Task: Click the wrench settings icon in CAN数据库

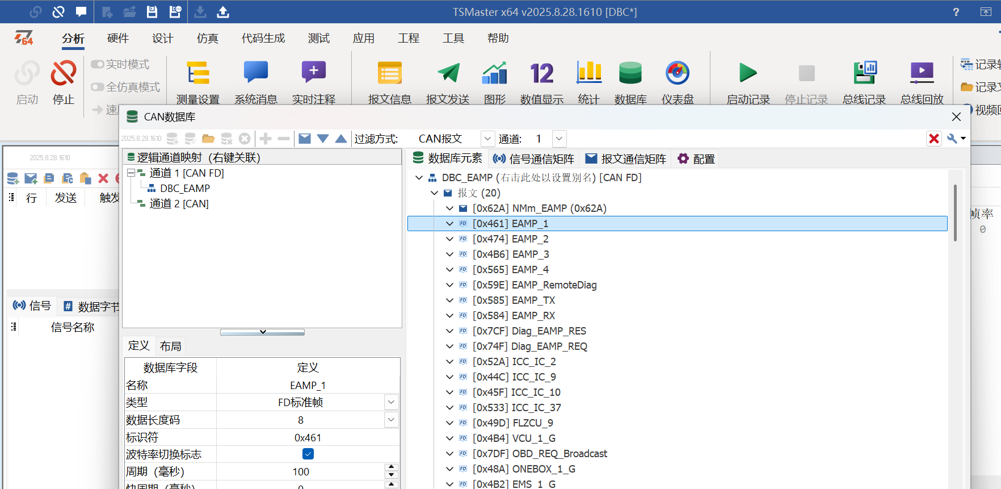Action: click(953, 139)
